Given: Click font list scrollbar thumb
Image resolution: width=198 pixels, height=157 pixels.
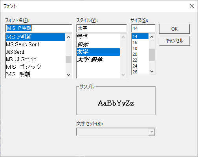Looking at the screenshot, I should (68, 60).
